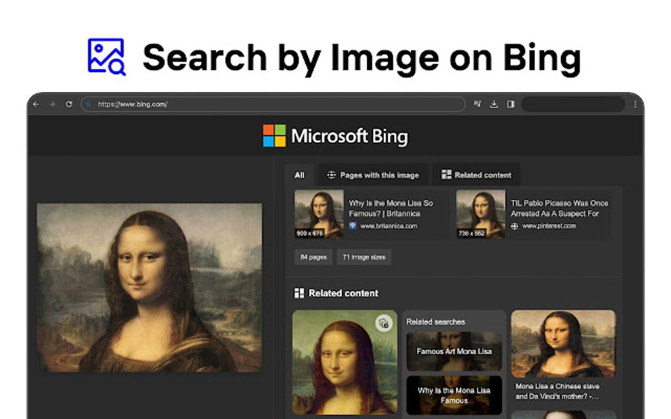671x419 pixels.
Task: Click the Pinterest globe favicon
Action: tap(514, 226)
